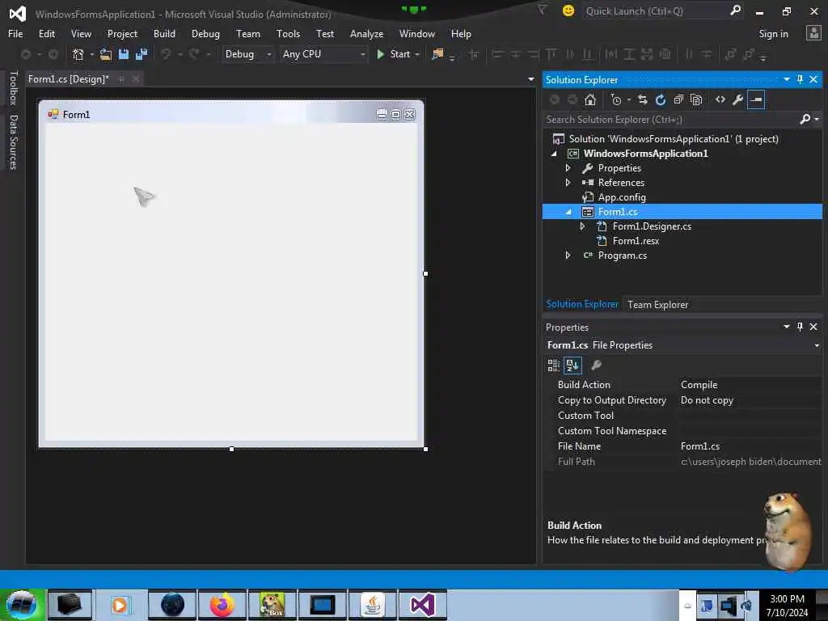
Task: Open the Project menu
Action: 122,34
